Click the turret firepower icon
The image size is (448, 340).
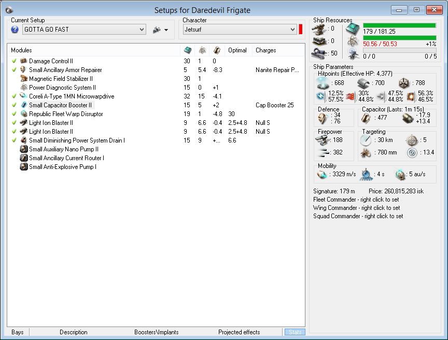[323, 140]
